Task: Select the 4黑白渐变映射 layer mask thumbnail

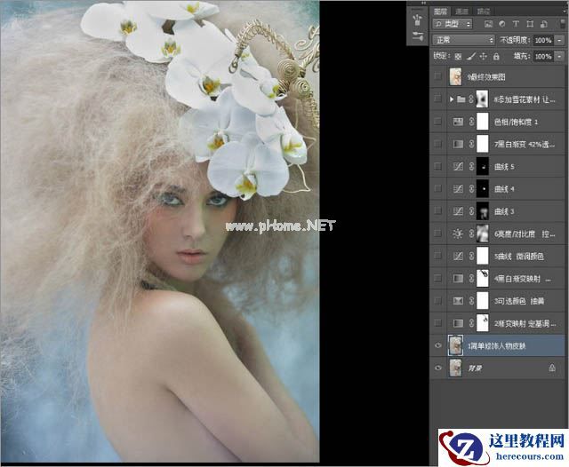Action: [482, 278]
